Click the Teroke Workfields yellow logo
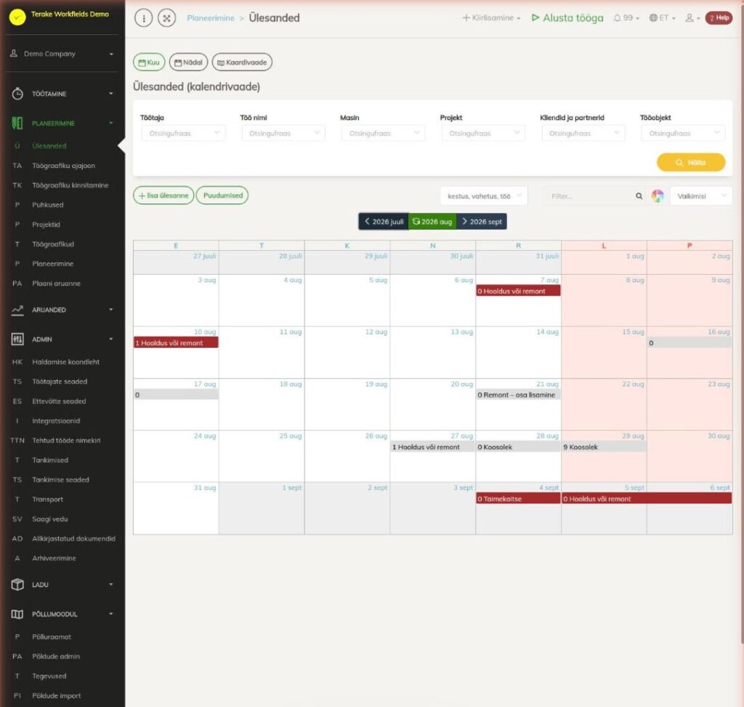This screenshot has height=707, width=744. click(17, 17)
